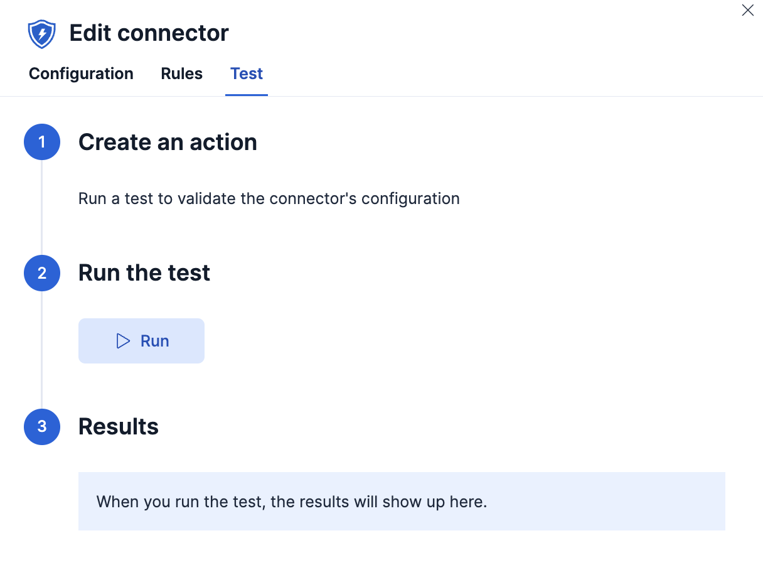Switch to the Configuration tab
The width and height of the screenshot is (763, 565).
[x=80, y=73]
